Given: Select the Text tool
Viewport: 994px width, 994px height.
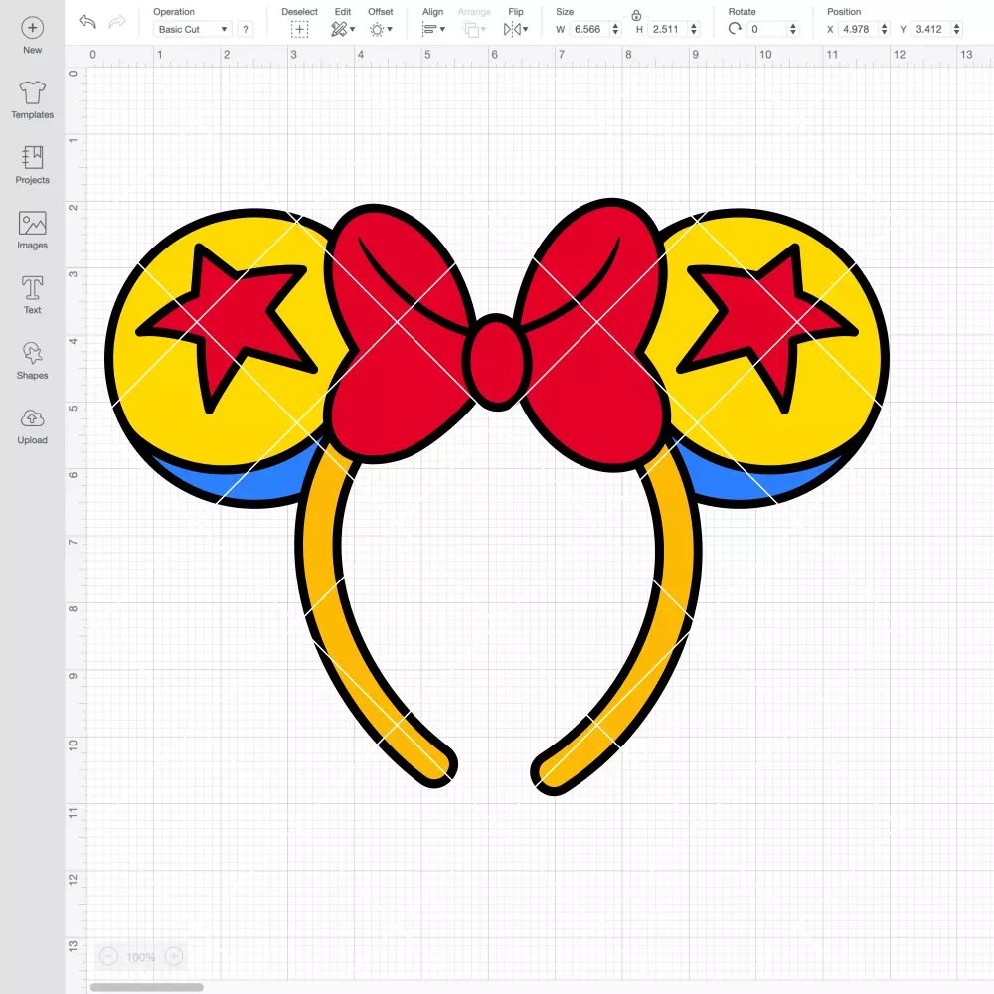Looking at the screenshot, I should coord(33,295).
